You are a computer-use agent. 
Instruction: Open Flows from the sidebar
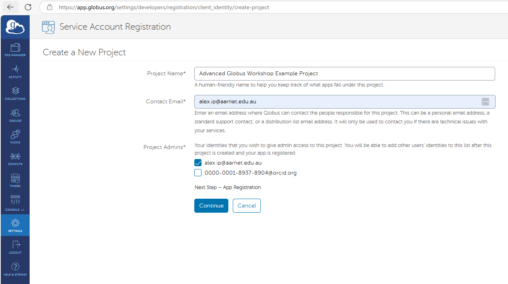(x=15, y=137)
